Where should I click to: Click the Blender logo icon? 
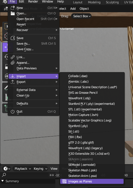click(x=4, y=2)
